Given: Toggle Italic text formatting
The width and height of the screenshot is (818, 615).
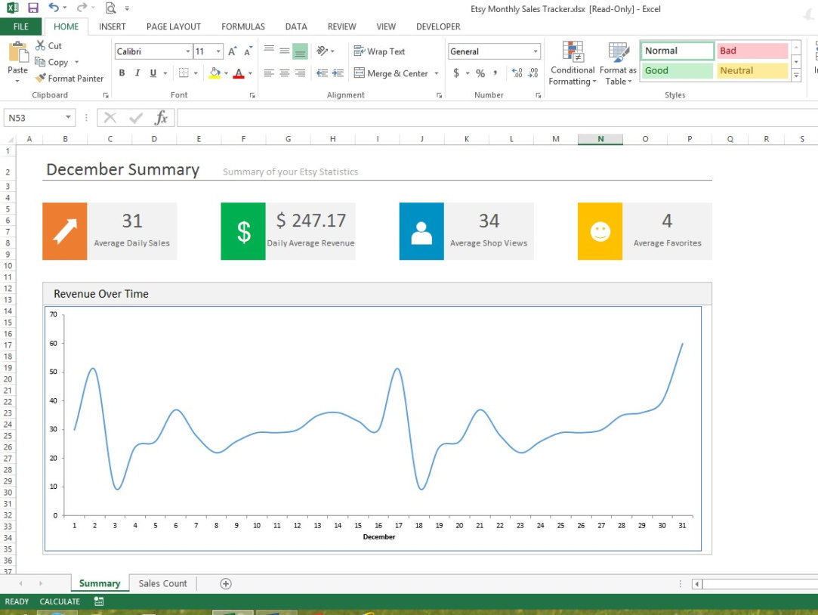Looking at the screenshot, I should [137, 73].
